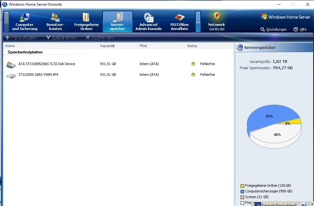Open FRITZ!Box Anrufliste icon

click(179, 17)
